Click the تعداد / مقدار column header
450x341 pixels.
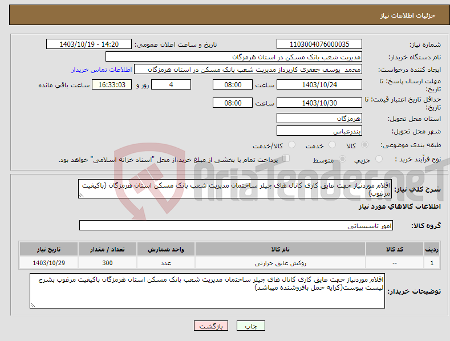(x=107, y=249)
